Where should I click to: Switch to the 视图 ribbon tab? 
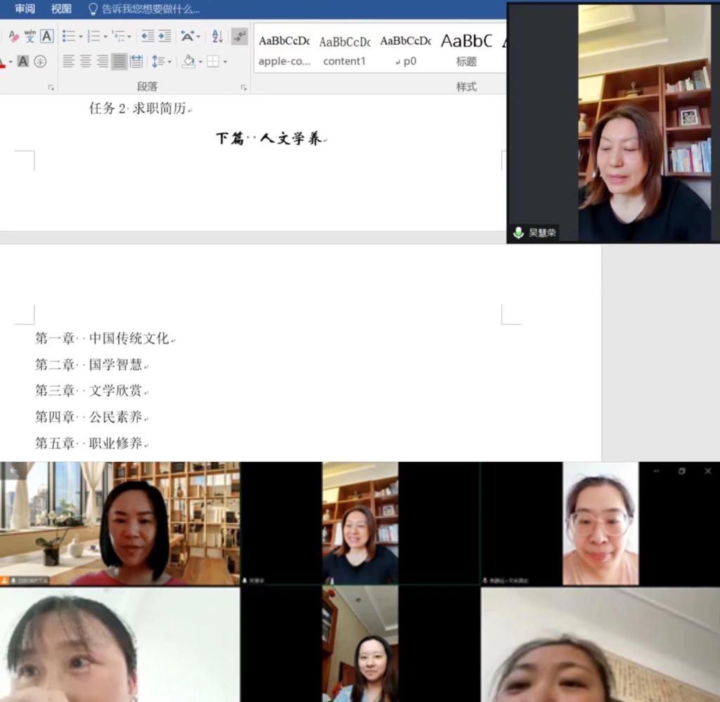point(61,8)
